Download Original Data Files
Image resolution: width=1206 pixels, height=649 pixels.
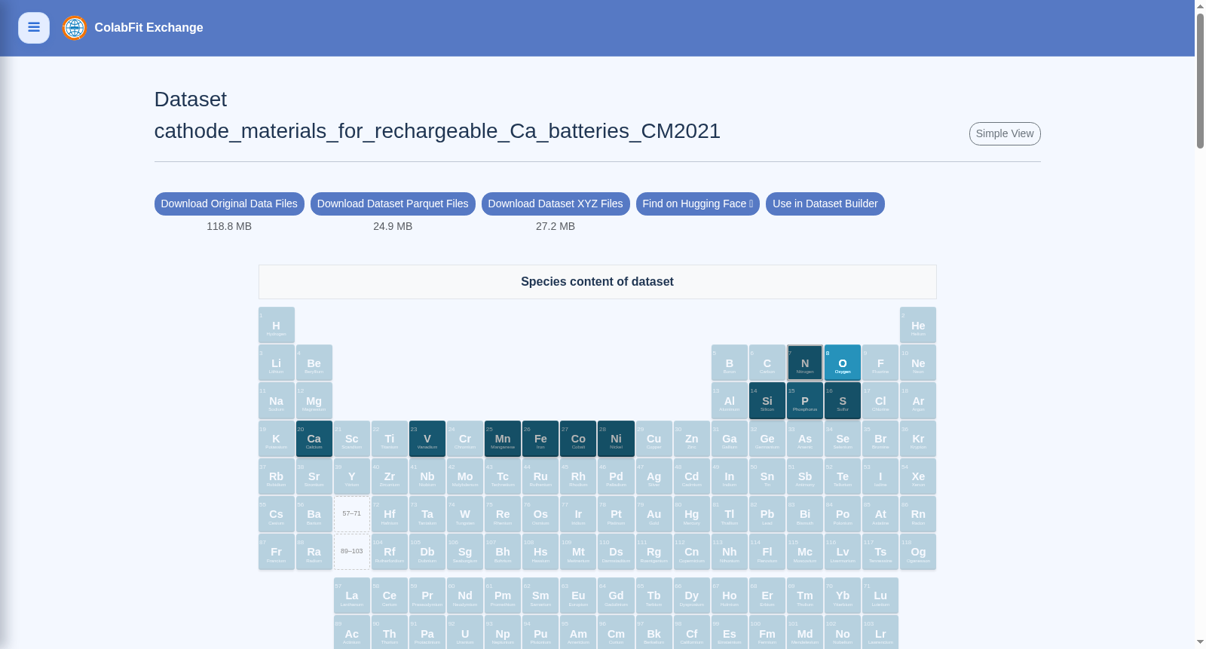pos(229,204)
